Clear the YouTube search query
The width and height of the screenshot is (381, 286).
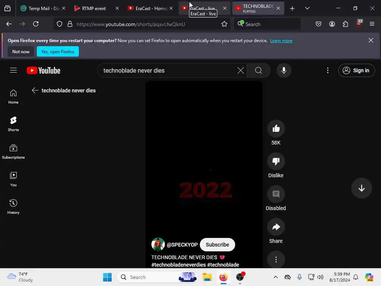(x=240, y=70)
